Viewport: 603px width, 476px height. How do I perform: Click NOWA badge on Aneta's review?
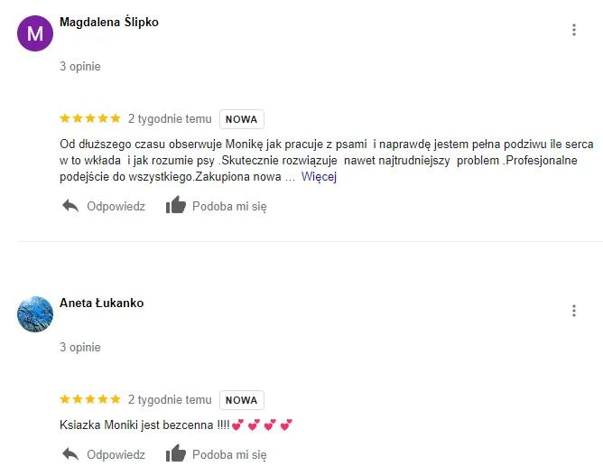pyautogui.click(x=242, y=400)
